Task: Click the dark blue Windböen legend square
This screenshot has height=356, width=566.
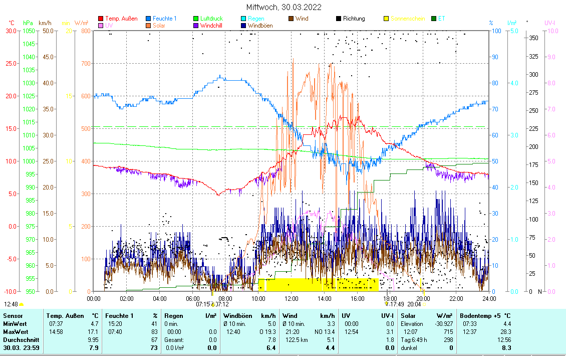Action: point(244,25)
